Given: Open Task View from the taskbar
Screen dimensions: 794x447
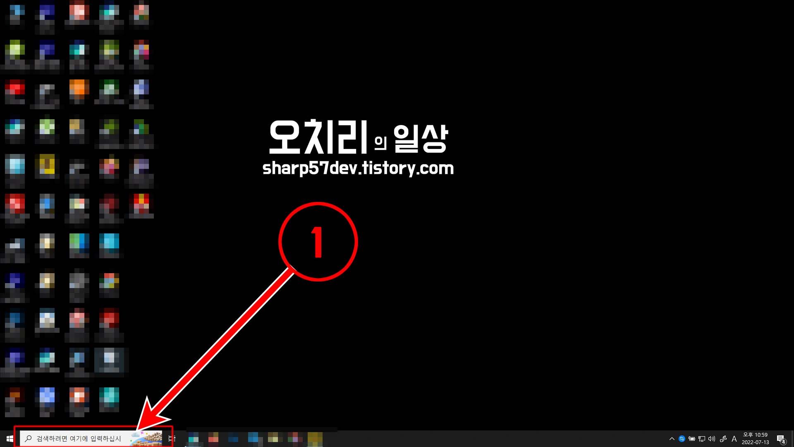Looking at the screenshot, I should [x=172, y=439].
